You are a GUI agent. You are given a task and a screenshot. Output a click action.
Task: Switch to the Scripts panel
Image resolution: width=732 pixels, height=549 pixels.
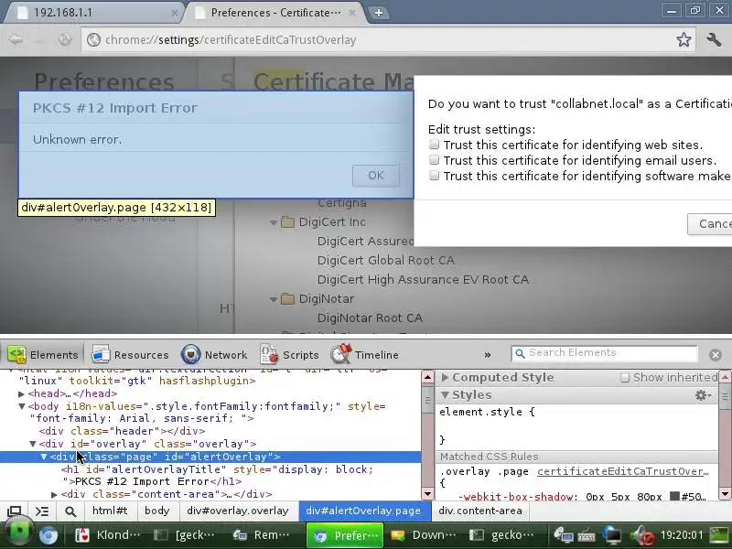click(x=289, y=355)
